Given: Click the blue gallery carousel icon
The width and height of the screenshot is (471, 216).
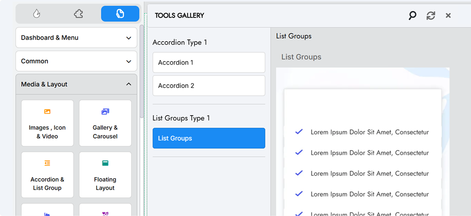Looking at the screenshot, I should [105, 112].
